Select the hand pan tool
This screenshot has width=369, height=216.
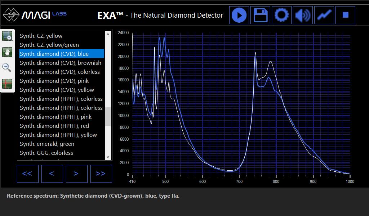7,52
